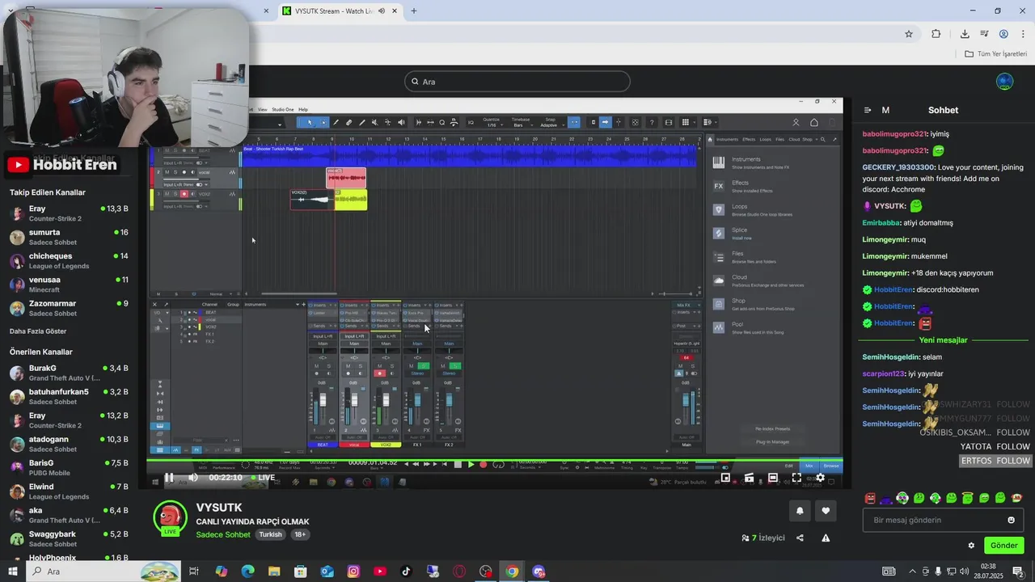Open the Sadece Sohbet category link
1035x582 pixels.
click(223, 535)
